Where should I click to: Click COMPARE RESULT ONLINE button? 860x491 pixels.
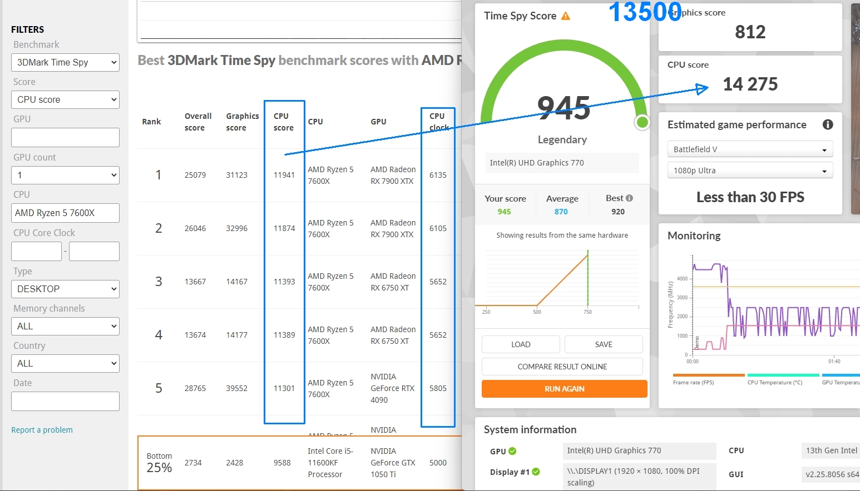[x=562, y=367]
